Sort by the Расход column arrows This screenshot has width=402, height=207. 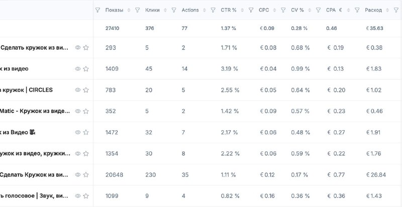387,10
